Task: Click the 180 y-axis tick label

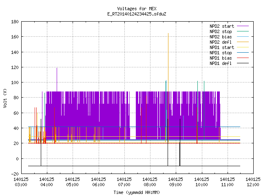Action: coord(15,22)
